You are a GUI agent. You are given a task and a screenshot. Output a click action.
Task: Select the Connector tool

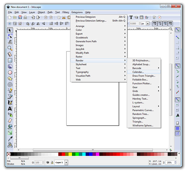pyautogui.click(x=10, y=145)
